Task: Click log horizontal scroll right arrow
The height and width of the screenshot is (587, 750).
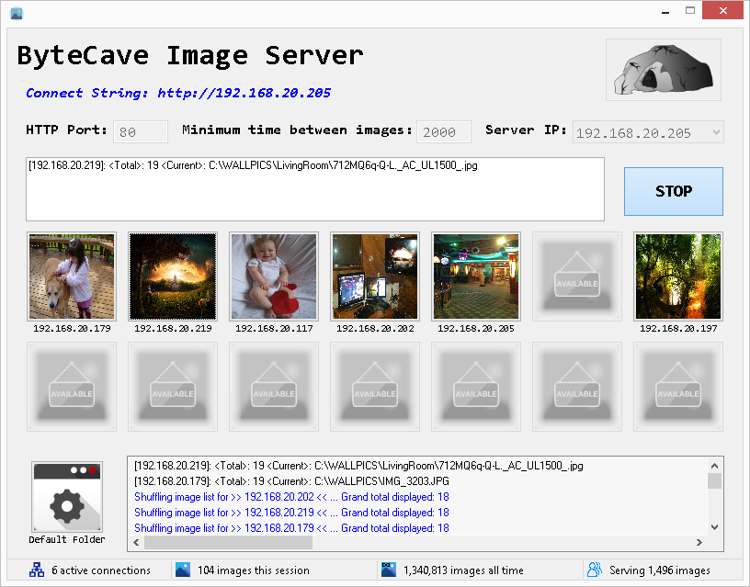Action: point(699,542)
